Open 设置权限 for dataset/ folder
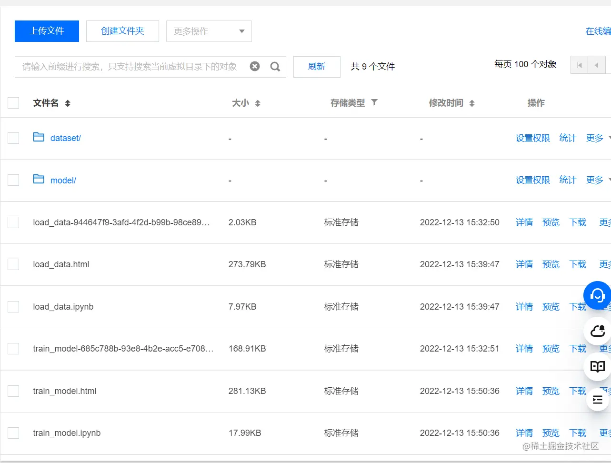Viewport: 611px width, 463px height. [533, 138]
